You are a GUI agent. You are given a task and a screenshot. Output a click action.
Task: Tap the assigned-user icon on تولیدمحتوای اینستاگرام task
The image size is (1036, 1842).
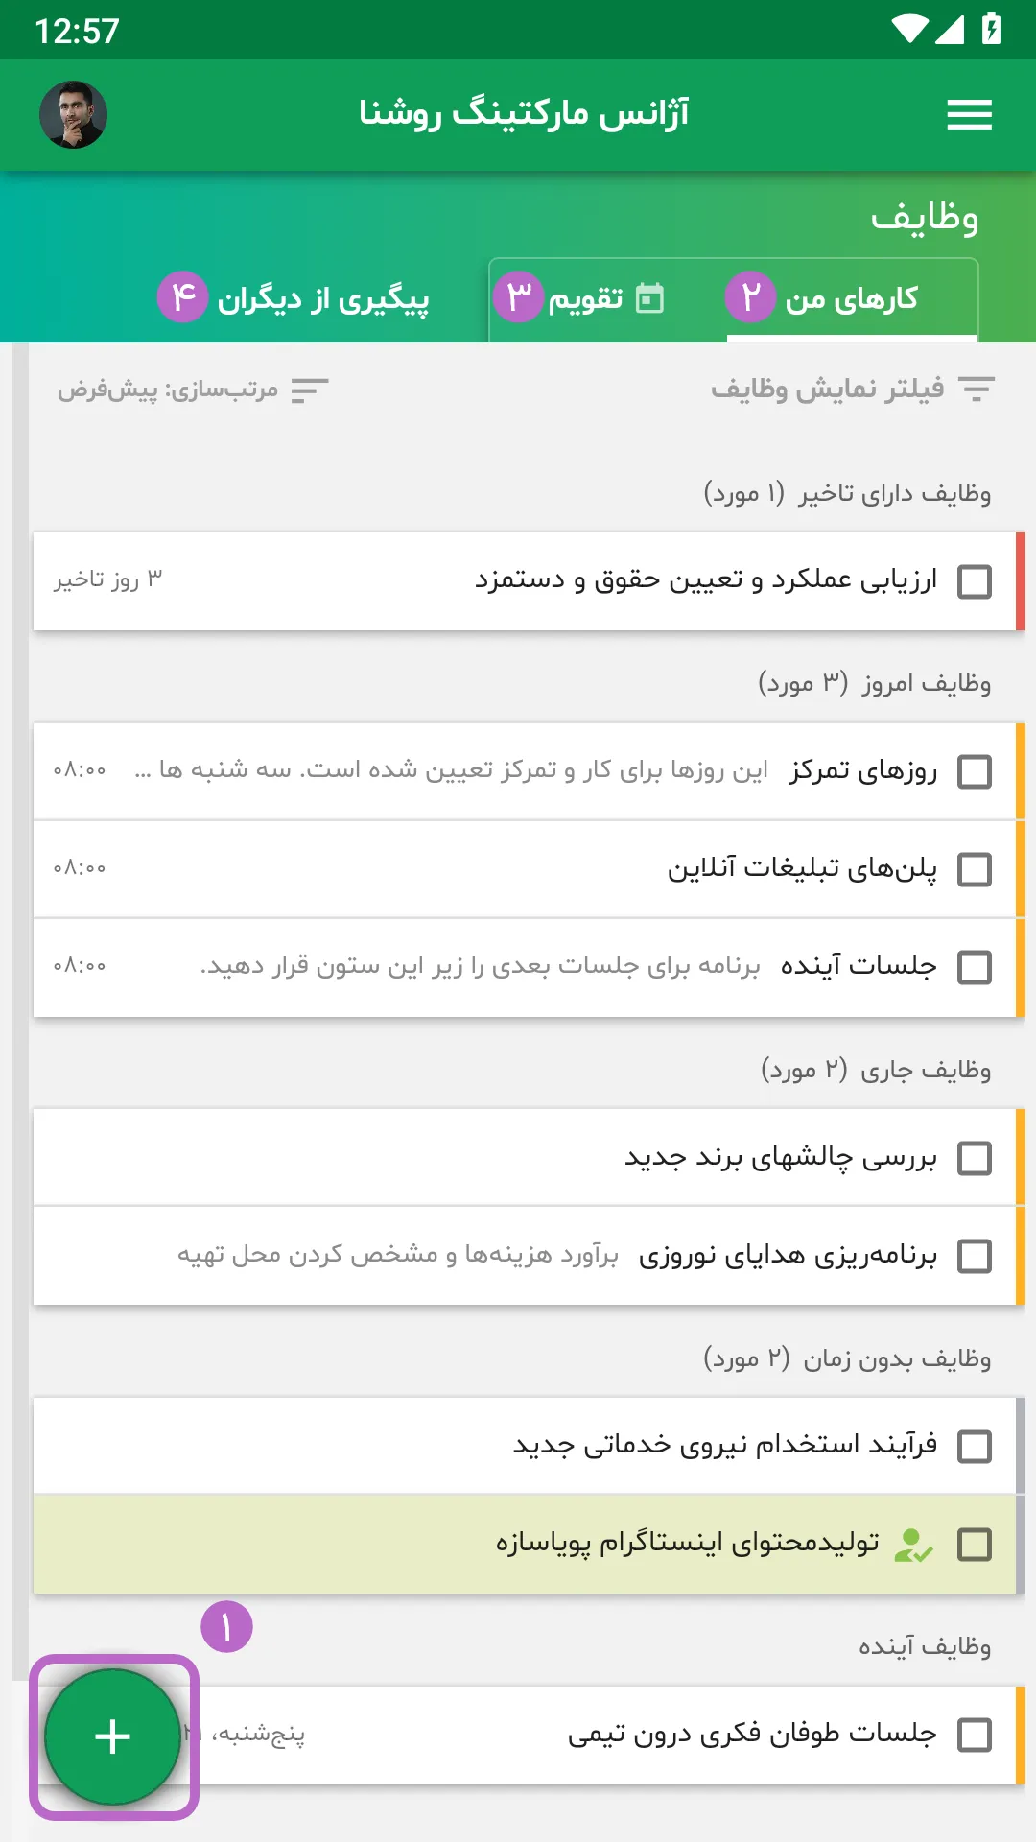(912, 1545)
